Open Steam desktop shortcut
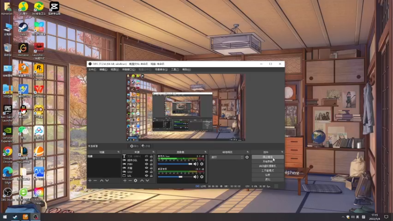The height and width of the screenshot is (221, 393). pos(23,28)
